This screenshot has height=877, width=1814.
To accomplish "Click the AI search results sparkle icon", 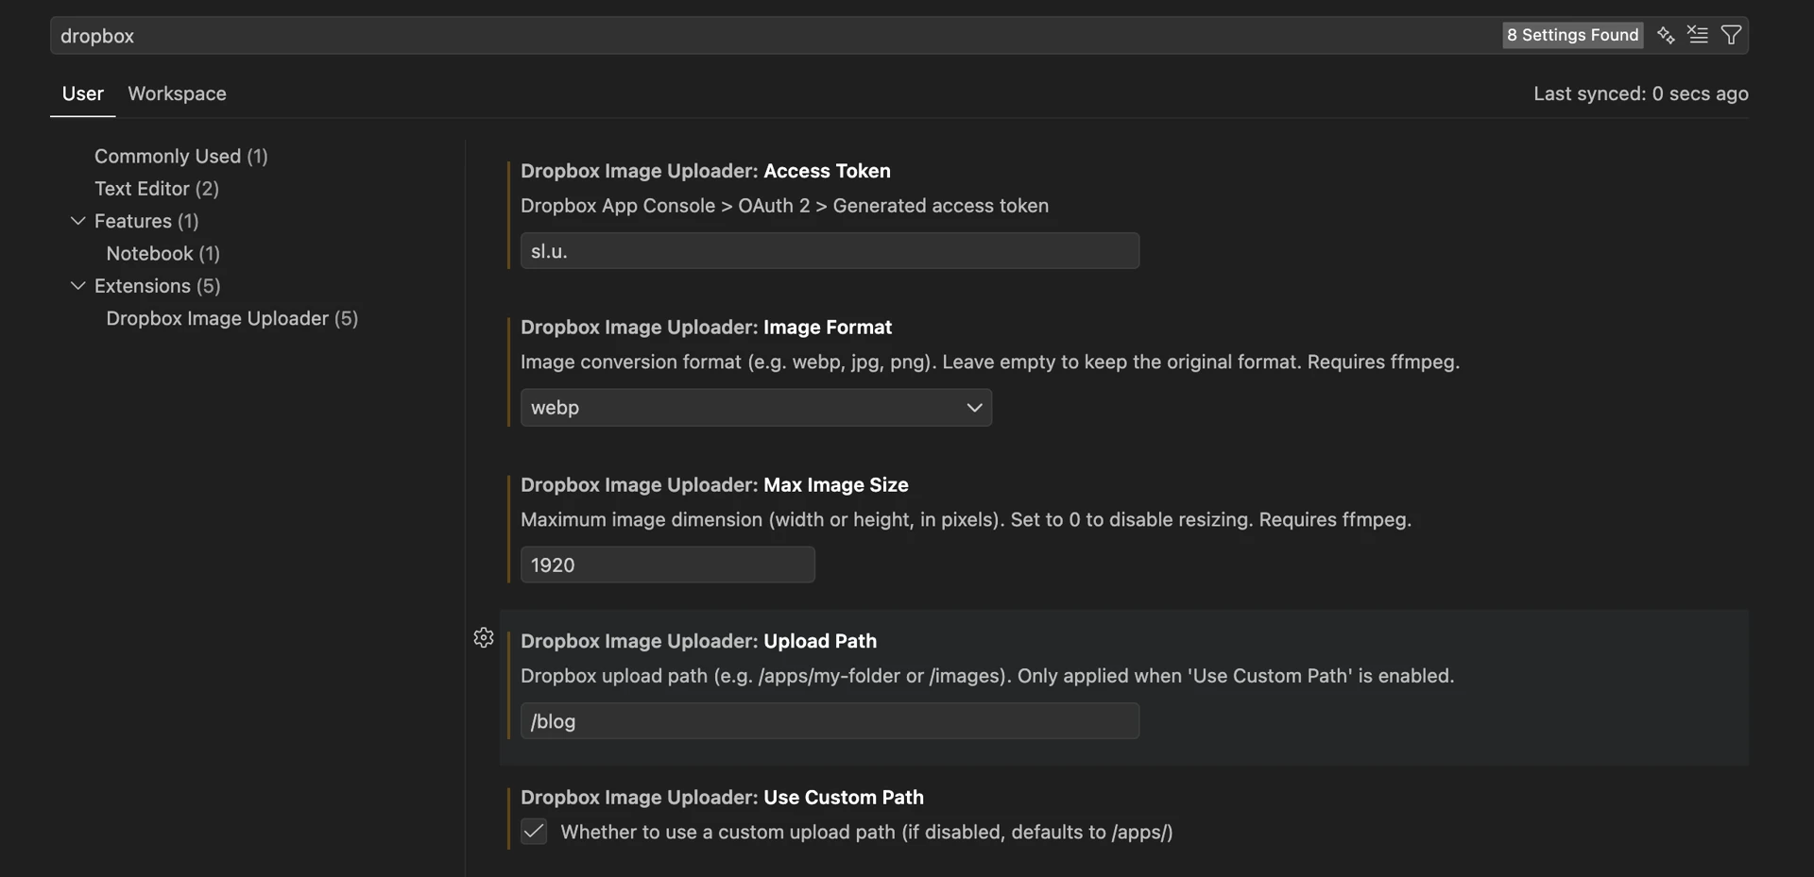I will tap(1666, 35).
